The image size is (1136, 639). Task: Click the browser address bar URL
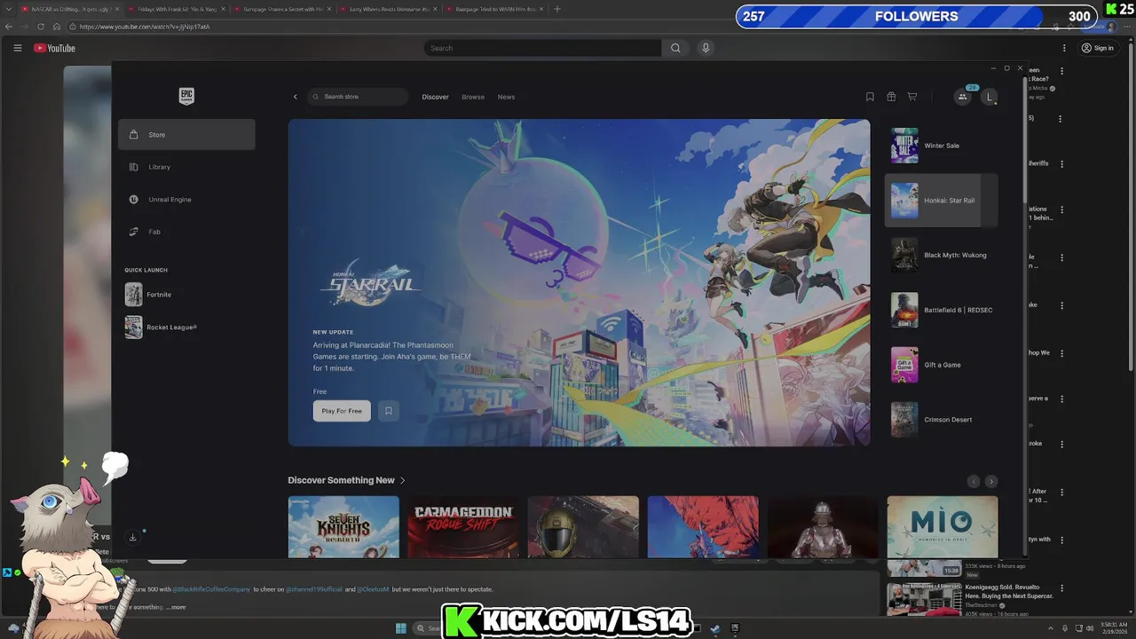click(145, 27)
